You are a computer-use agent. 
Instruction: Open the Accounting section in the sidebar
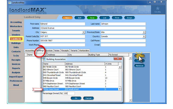click(16, 22)
